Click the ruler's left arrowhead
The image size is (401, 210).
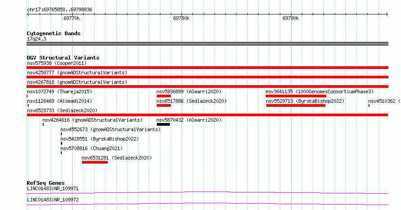tap(28, 14)
